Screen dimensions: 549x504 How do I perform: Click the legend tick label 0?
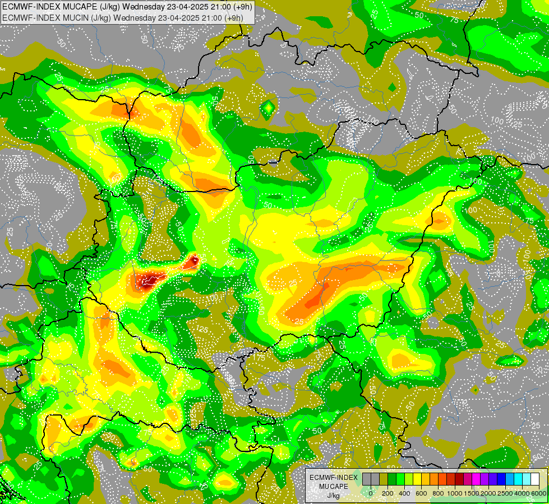tap(371, 493)
